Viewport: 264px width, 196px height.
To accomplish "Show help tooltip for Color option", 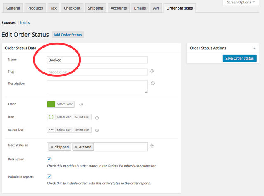I will (x=81, y=105).
